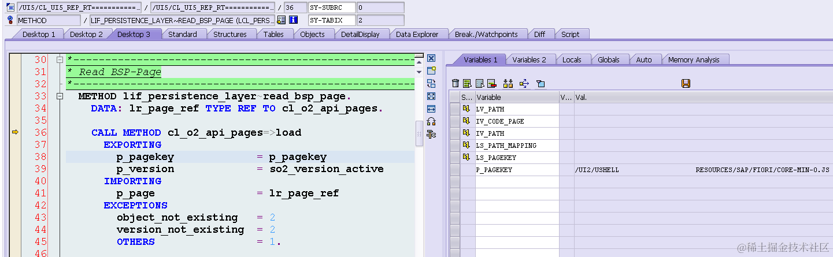Image resolution: width=833 pixels, height=257 pixels.
Task: Click the change icon beside LS_PAGEKEY
Action: click(x=466, y=157)
